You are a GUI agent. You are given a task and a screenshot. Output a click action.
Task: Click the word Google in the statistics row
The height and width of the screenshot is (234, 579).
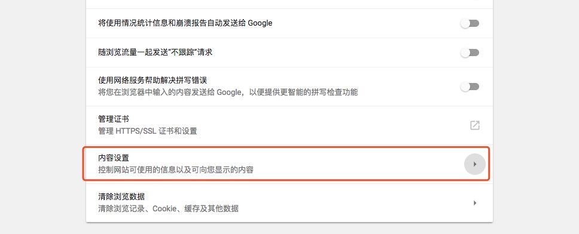(x=260, y=23)
